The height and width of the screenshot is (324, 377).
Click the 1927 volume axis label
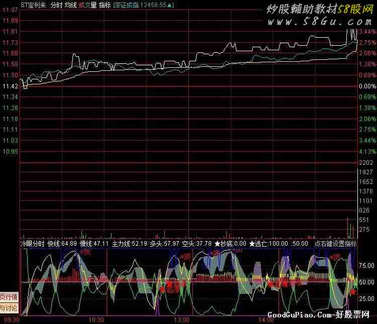click(x=366, y=172)
